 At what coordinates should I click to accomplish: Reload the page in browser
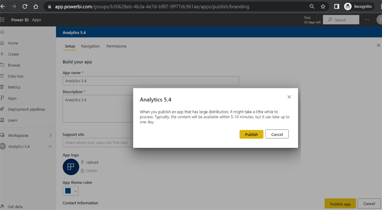25,6
